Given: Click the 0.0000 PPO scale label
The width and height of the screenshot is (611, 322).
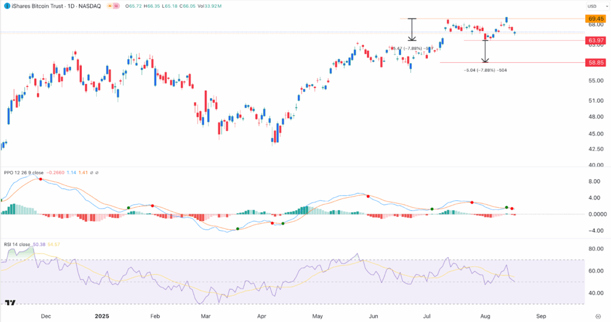Looking at the screenshot, I should (x=597, y=214).
